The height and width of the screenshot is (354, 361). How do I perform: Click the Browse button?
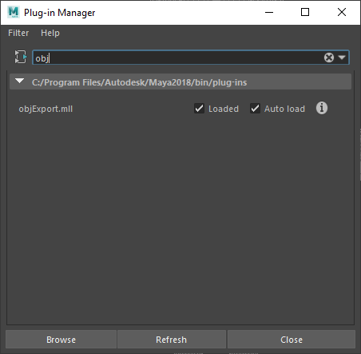pos(61,340)
